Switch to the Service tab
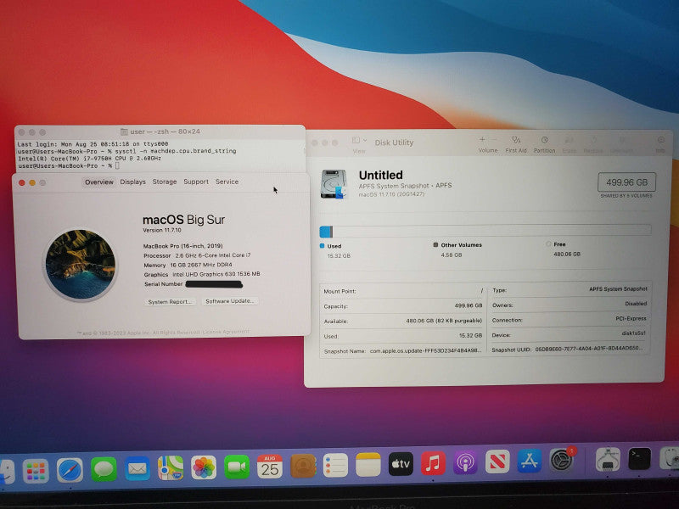 (227, 182)
